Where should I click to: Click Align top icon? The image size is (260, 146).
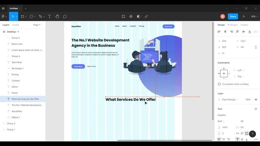coord(237,32)
